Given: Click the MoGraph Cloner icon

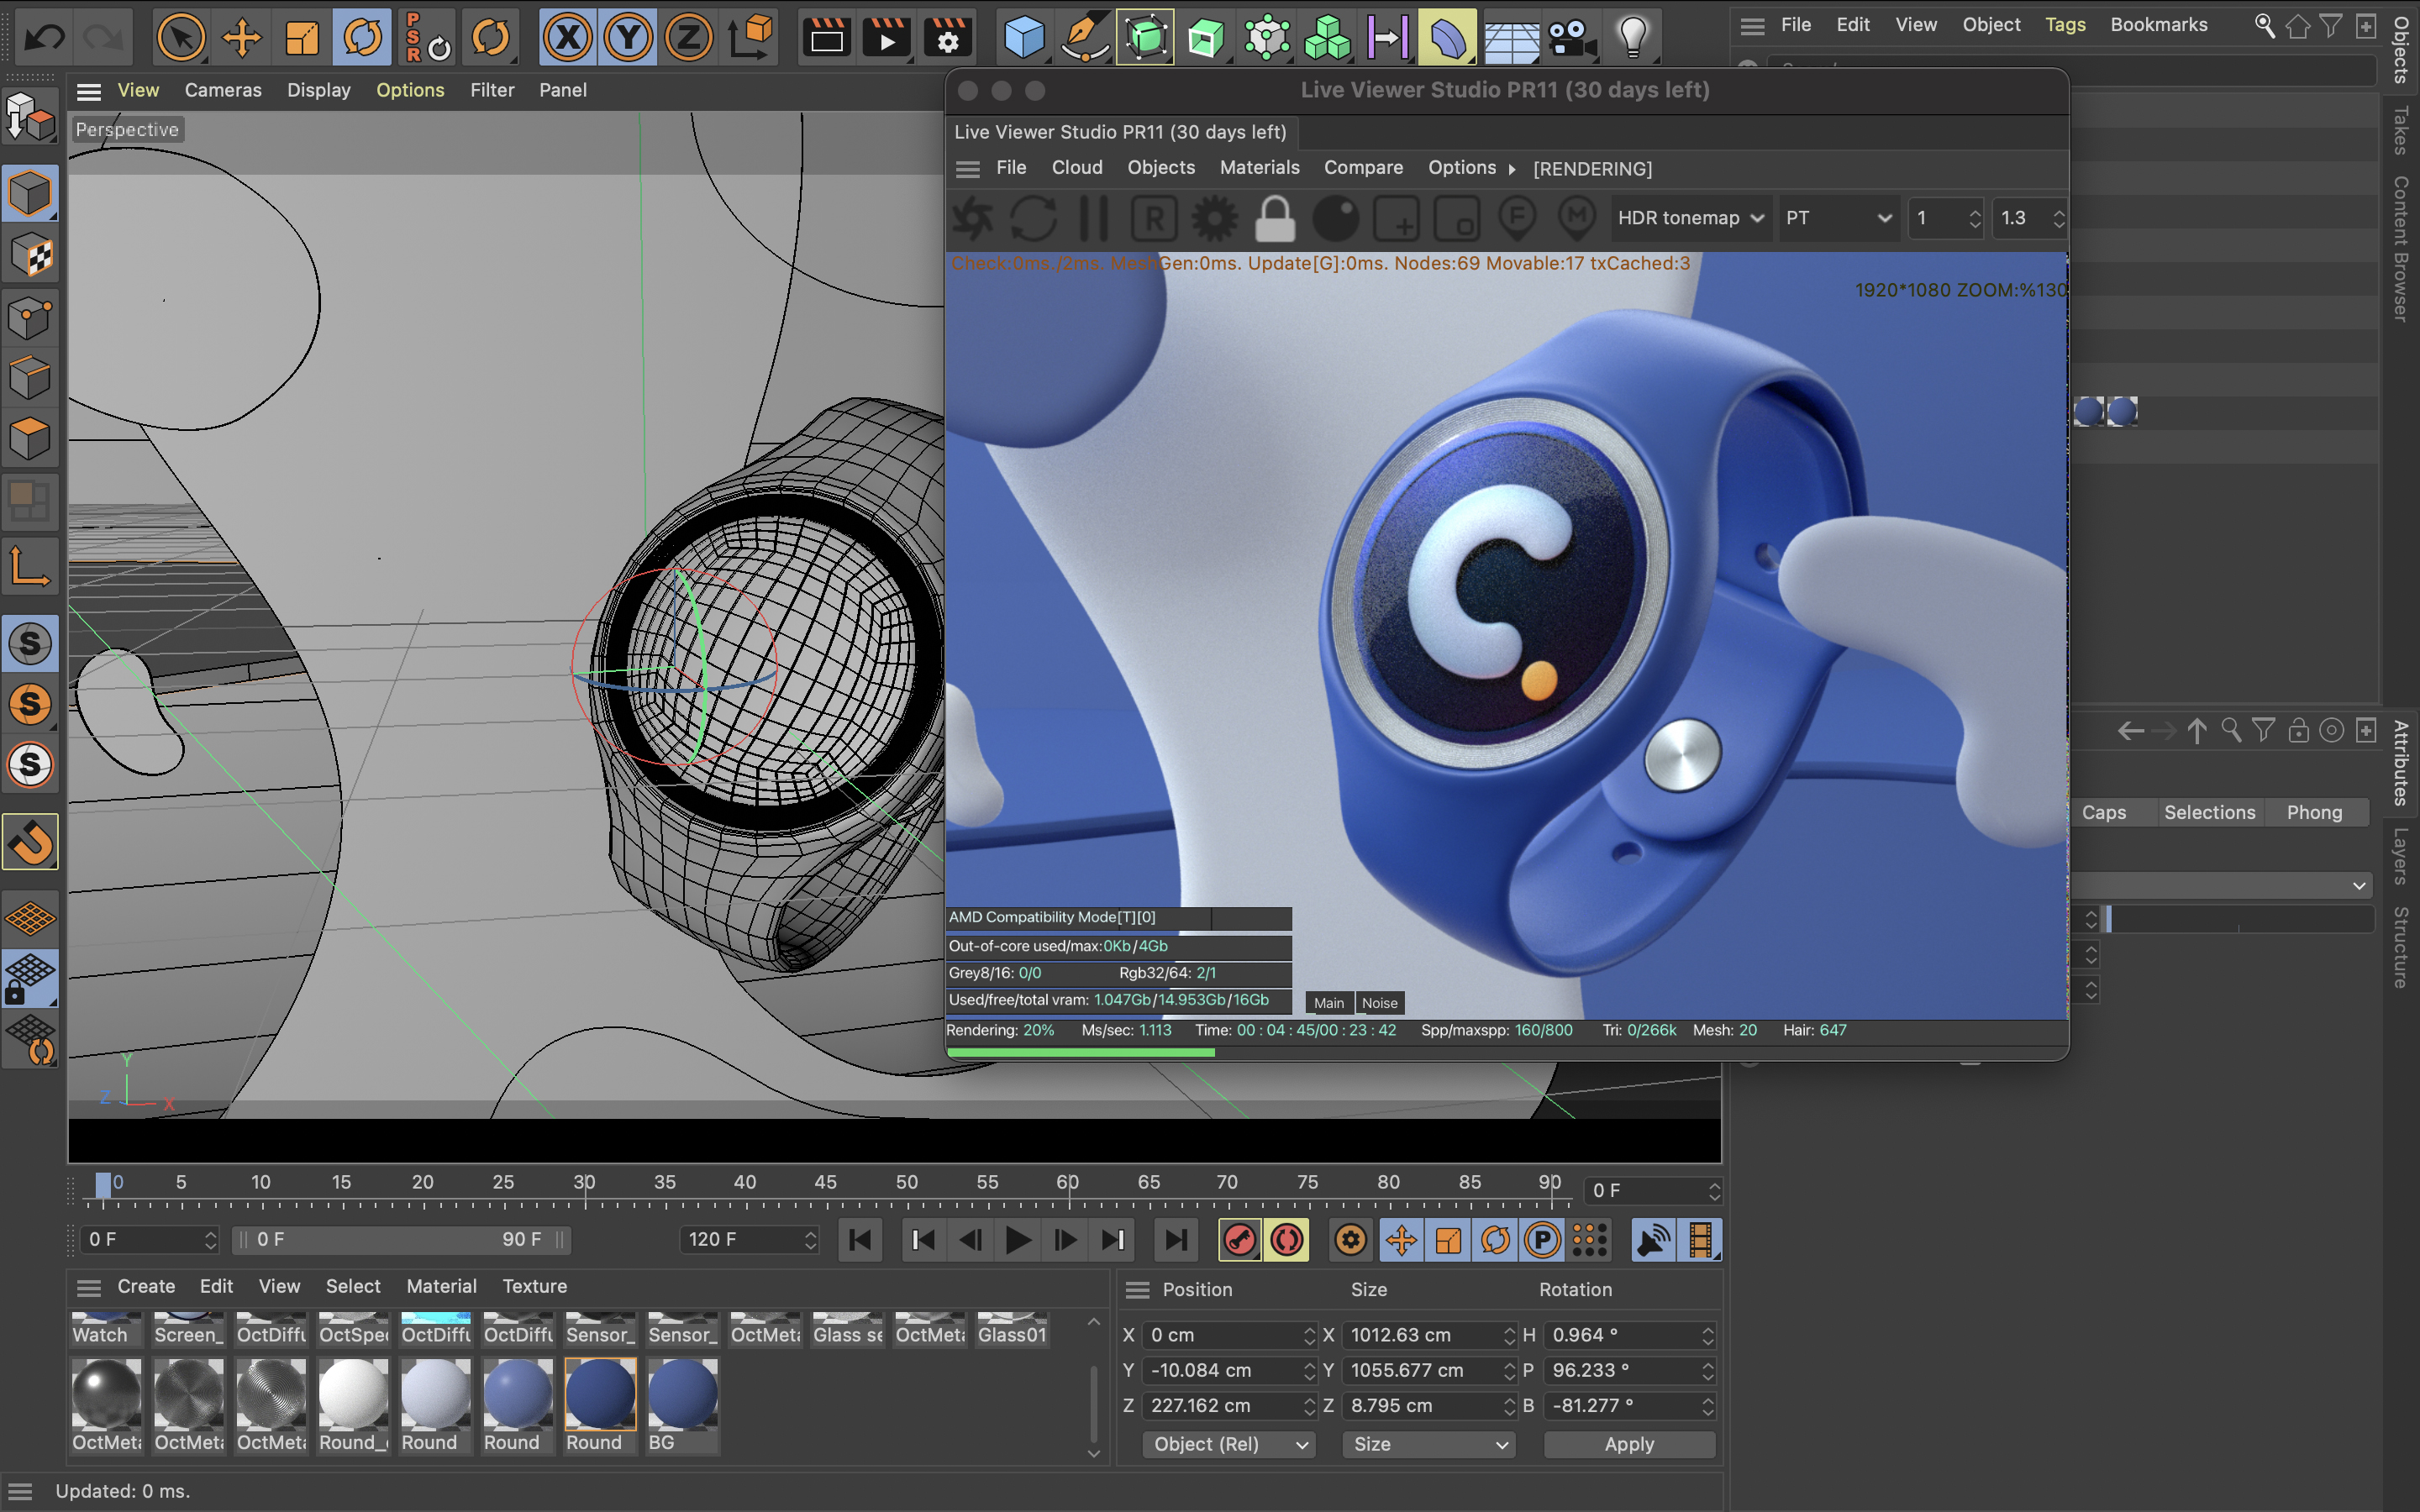Looking at the screenshot, I should pos(1327,38).
